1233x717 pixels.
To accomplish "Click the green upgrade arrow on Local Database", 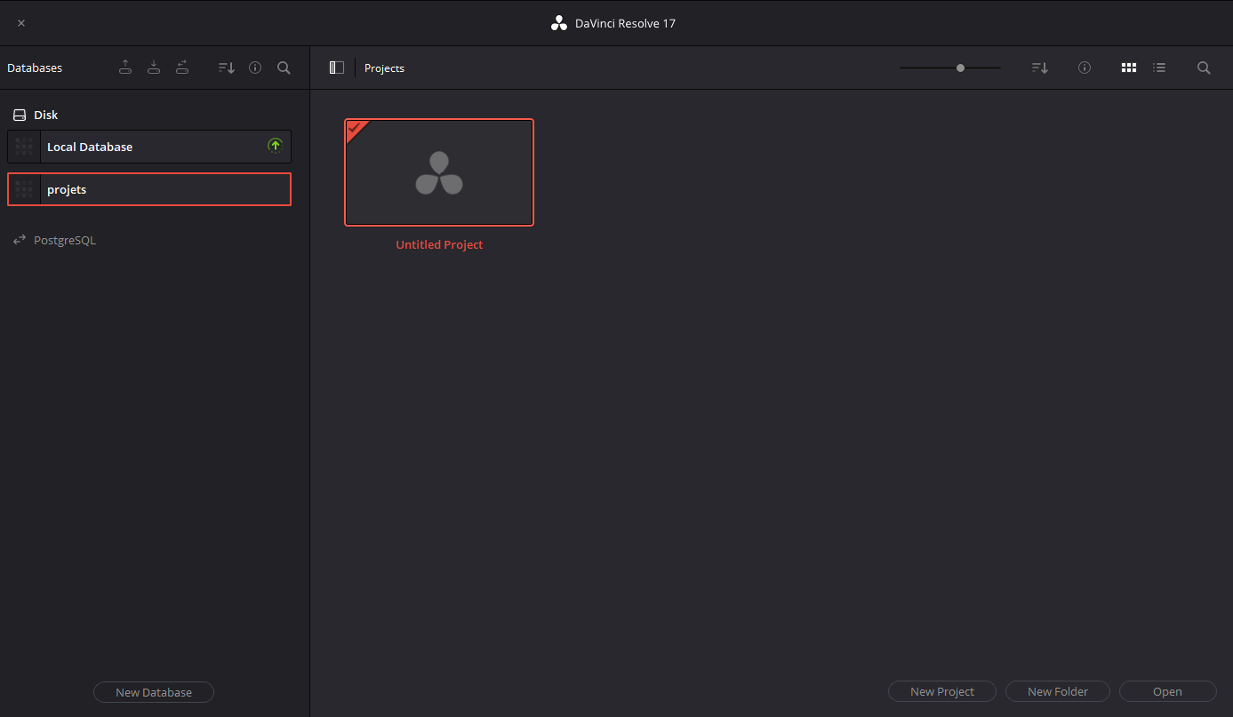I will [275, 146].
